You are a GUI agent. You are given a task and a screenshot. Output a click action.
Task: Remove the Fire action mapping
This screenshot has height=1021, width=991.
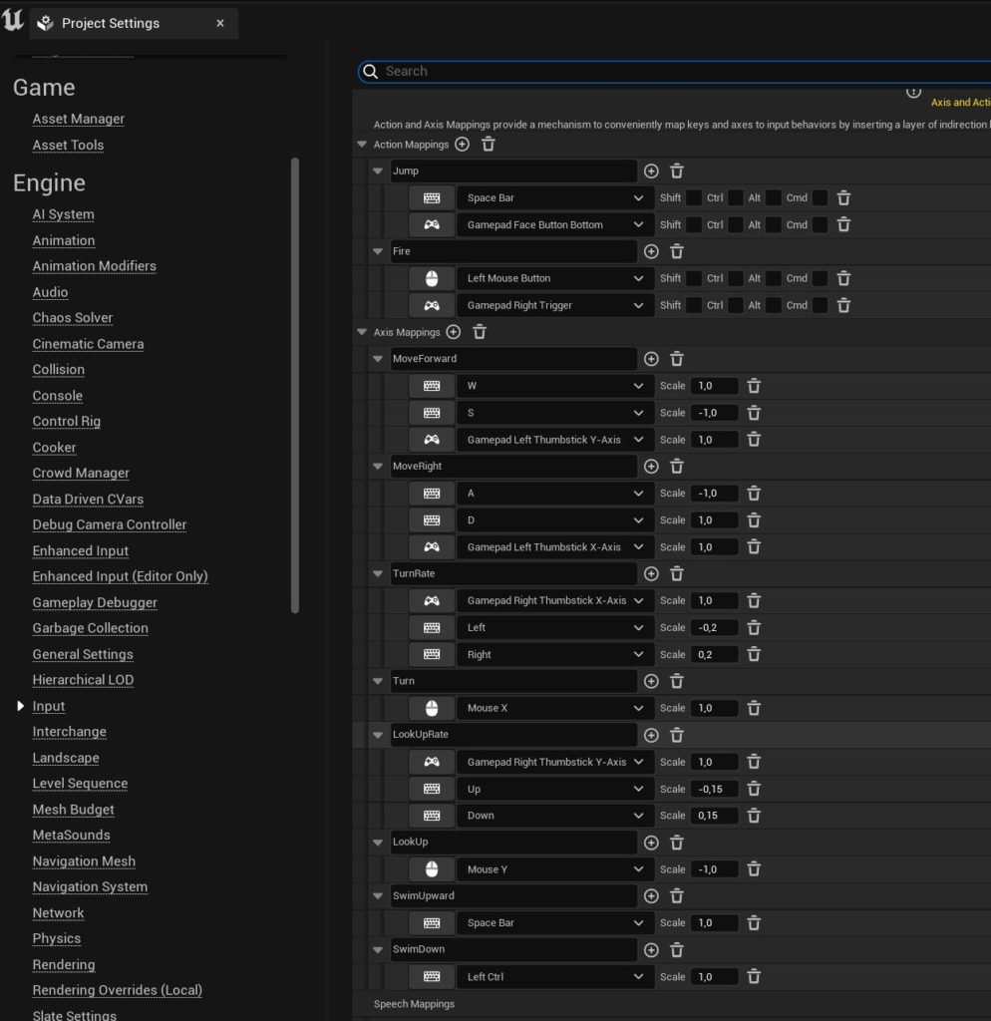[x=677, y=251]
